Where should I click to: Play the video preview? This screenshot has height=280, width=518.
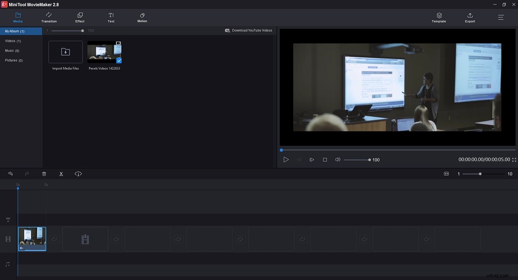click(286, 159)
